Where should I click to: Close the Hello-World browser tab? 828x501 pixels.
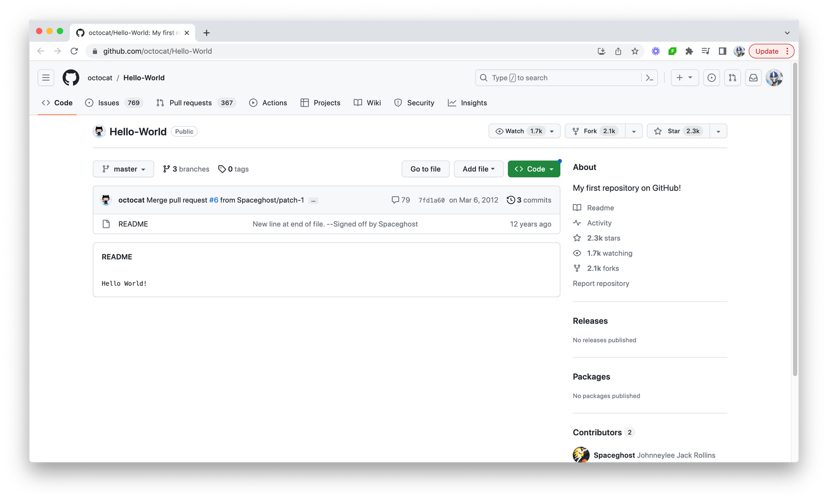tap(187, 33)
